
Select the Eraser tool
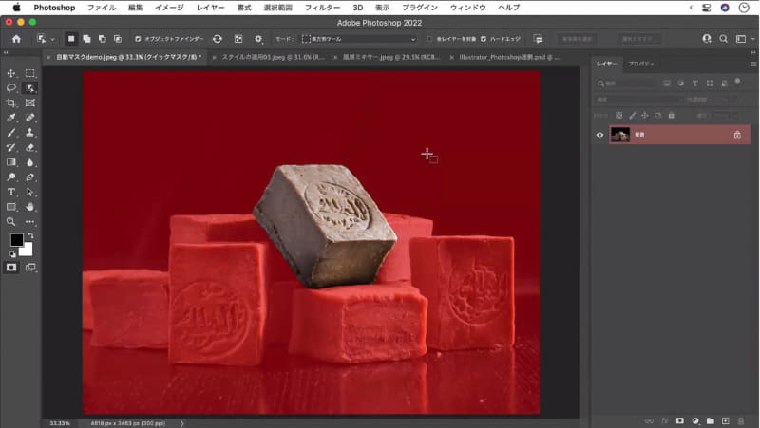30,148
